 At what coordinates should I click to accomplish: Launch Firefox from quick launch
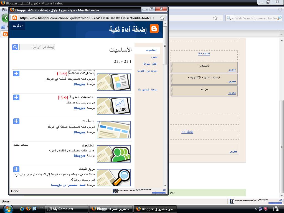click(x=28, y=209)
